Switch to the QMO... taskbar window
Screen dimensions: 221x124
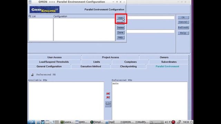point(81,122)
